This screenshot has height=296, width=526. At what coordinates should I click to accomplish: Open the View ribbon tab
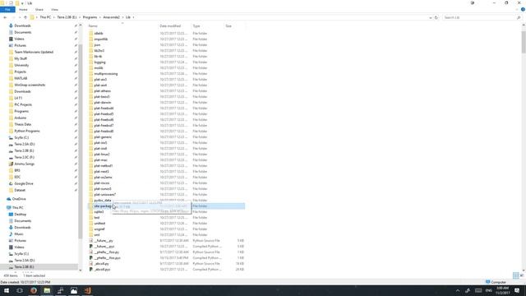pos(54,9)
